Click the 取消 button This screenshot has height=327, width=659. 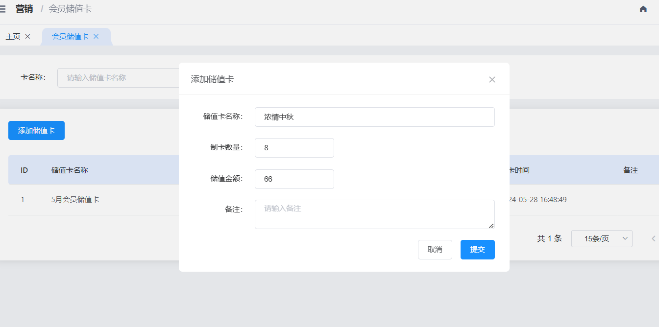click(435, 250)
